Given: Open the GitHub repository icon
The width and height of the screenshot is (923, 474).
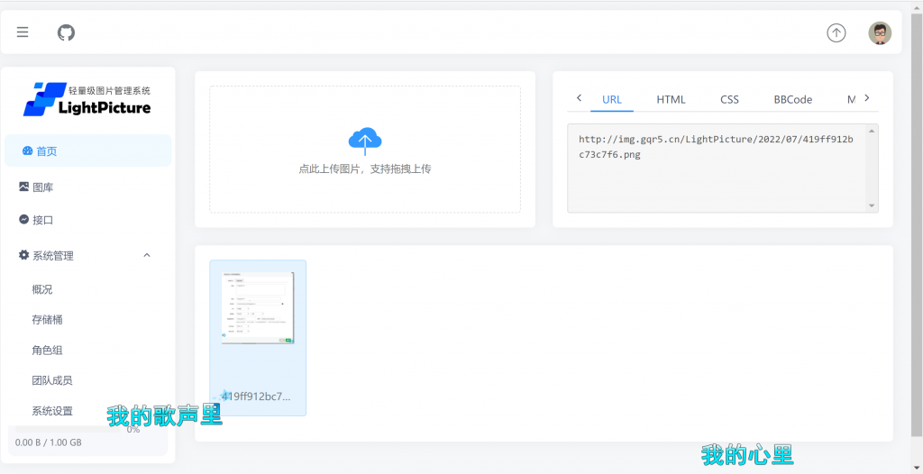Looking at the screenshot, I should (x=66, y=32).
